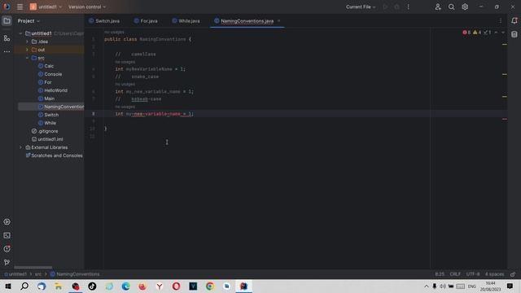This screenshot has height=293, width=521.
Task: Select the .gitignore file
Action: tap(45, 131)
